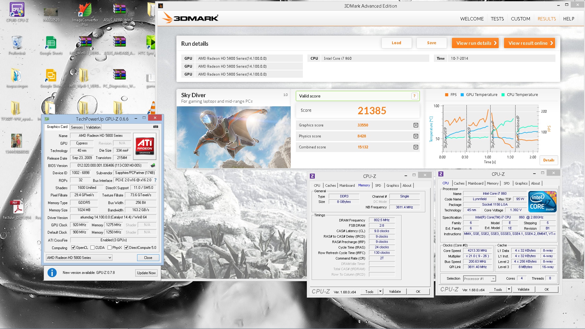Click Validate in CPU-Z Memory window
Image resolution: width=585 pixels, height=329 pixels.
pos(395,292)
